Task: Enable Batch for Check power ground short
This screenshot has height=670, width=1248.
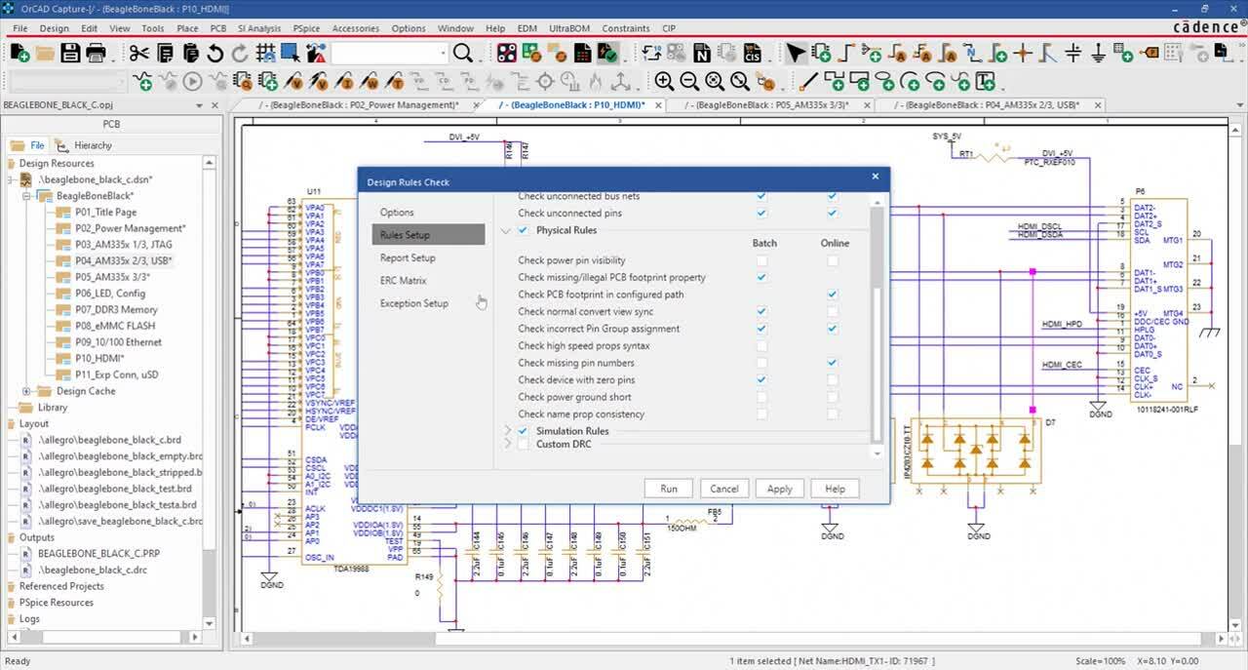Action: [x=761, y=397]
